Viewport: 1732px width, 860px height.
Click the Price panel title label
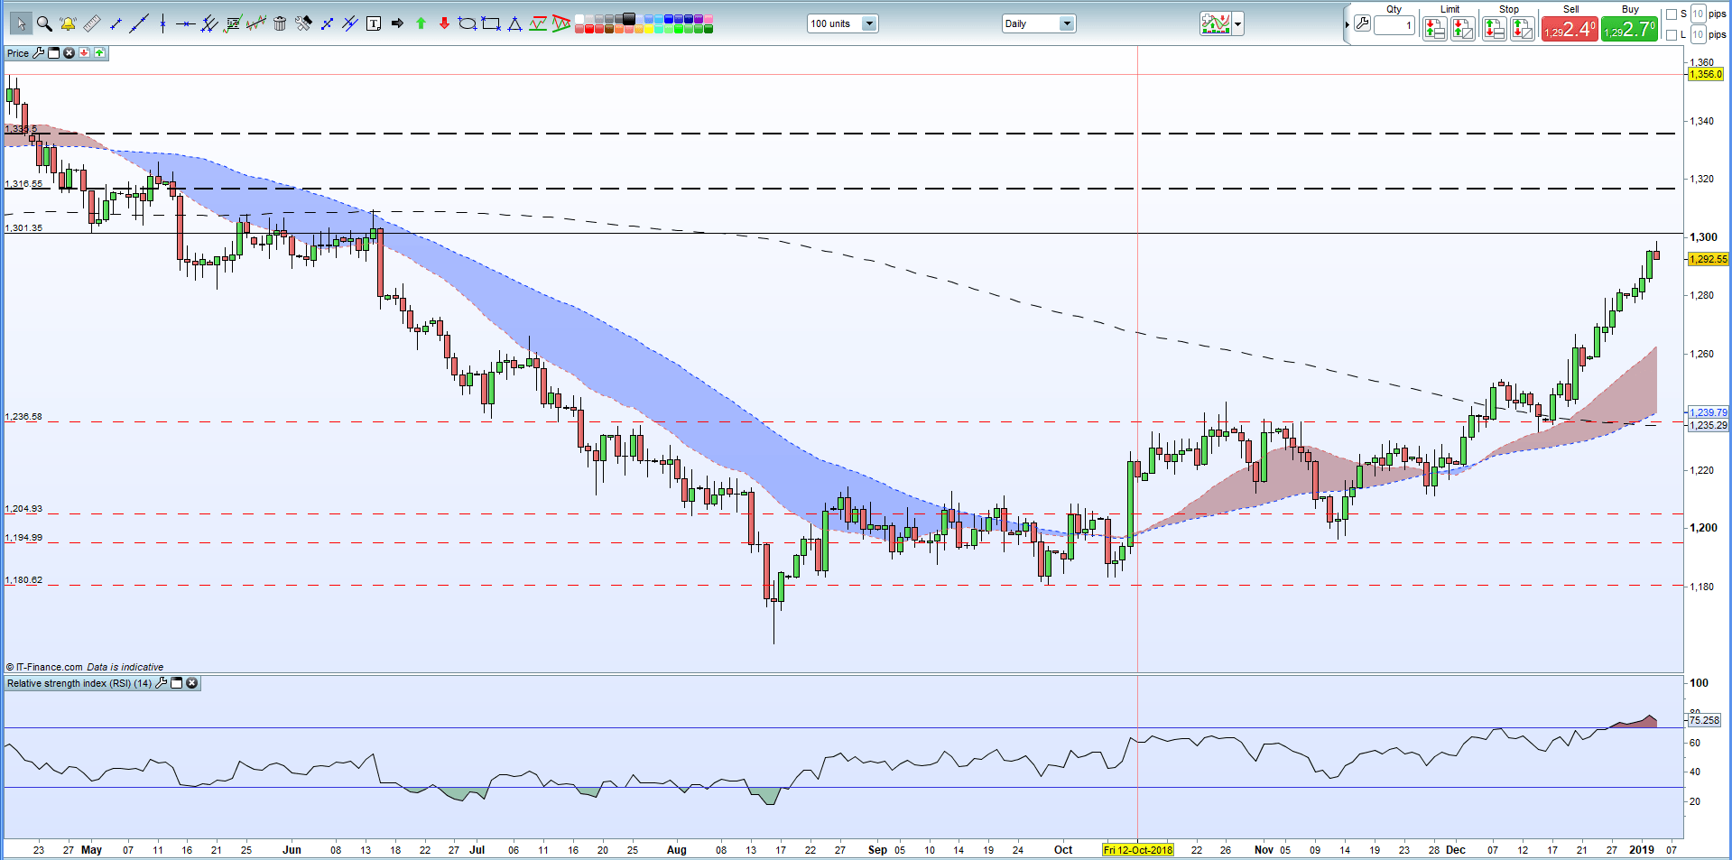pos(18,53)
